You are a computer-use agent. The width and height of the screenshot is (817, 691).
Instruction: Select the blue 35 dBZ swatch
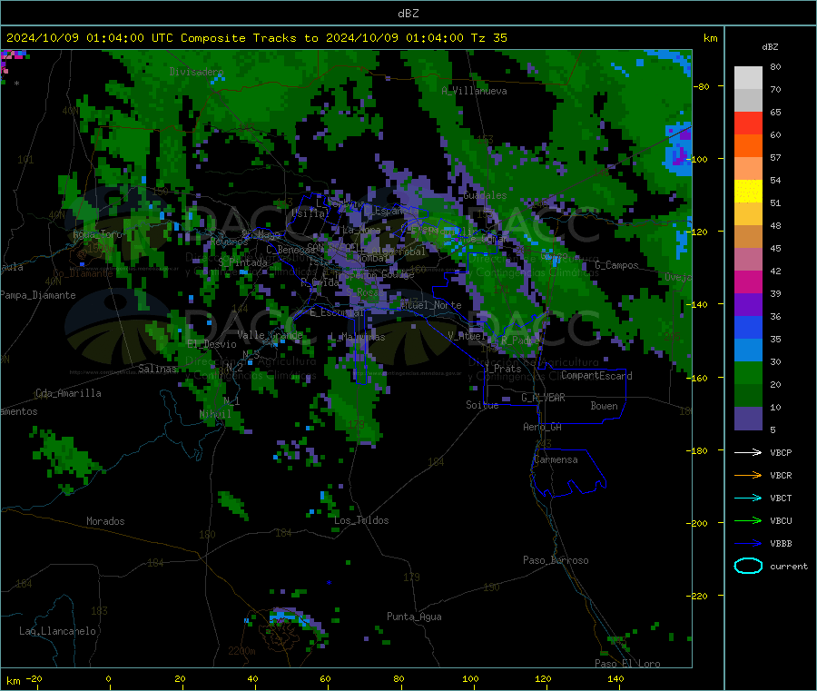coord(748,327)
